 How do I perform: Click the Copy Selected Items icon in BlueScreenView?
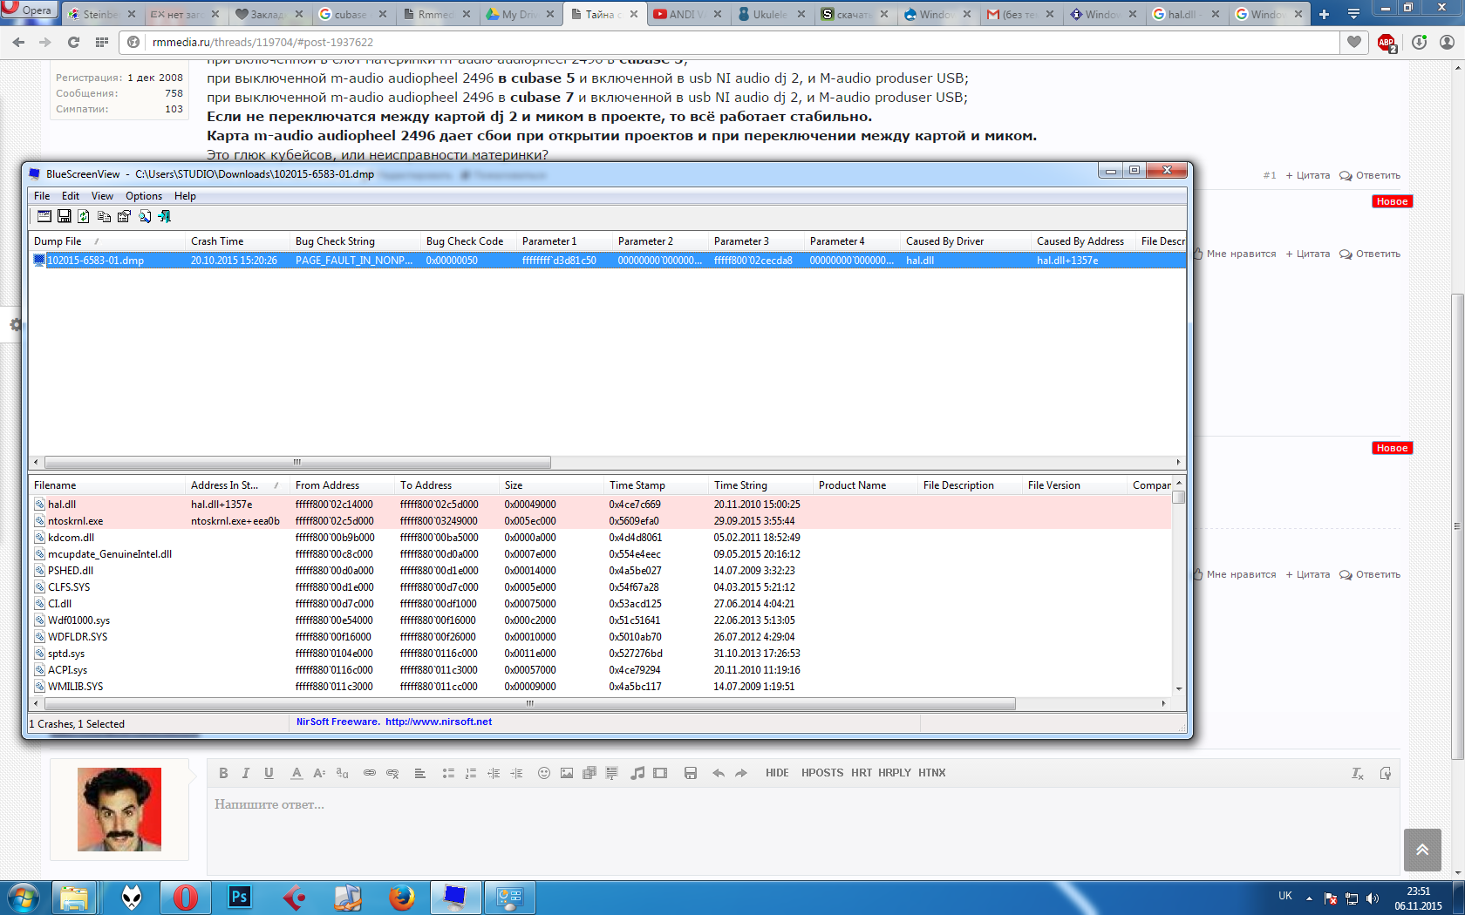[x=104, y=216]
